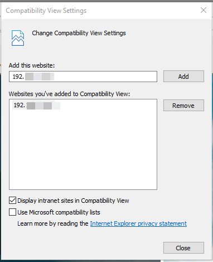Toggle intranet sites option via its label text
Image resolution: width=213 pixels, height=262 pixels.
tap(73, 201)
